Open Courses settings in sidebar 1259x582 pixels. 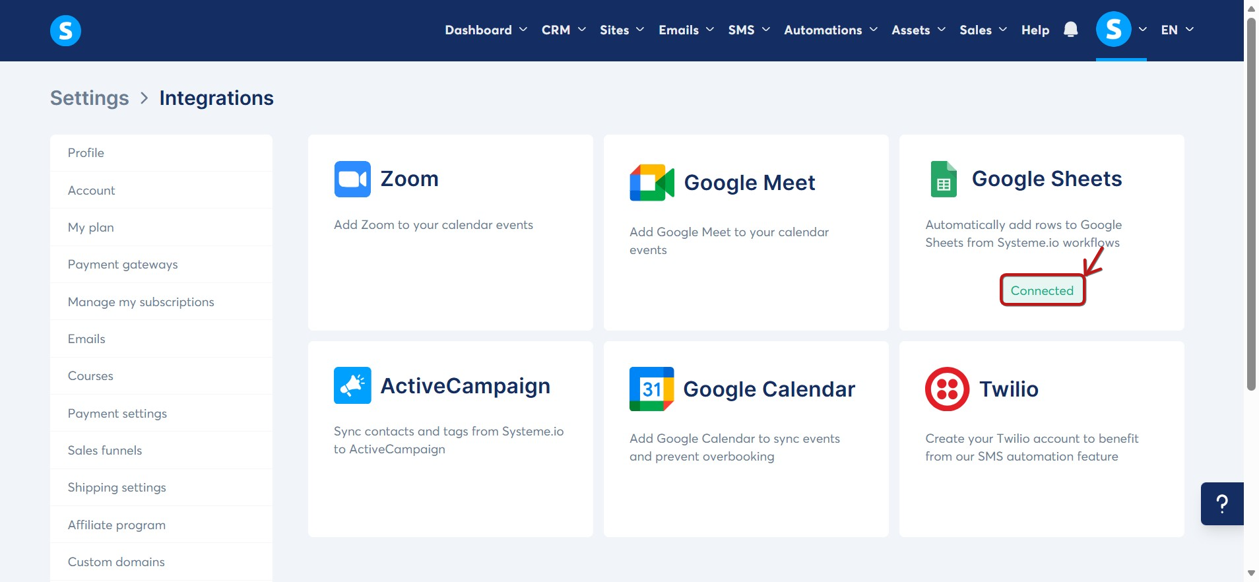point(161,376)
